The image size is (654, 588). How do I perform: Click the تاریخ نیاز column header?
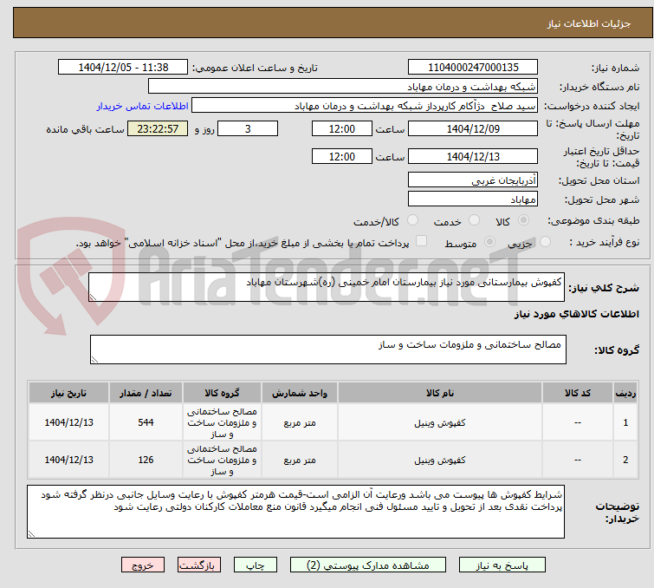click(68, 393)
